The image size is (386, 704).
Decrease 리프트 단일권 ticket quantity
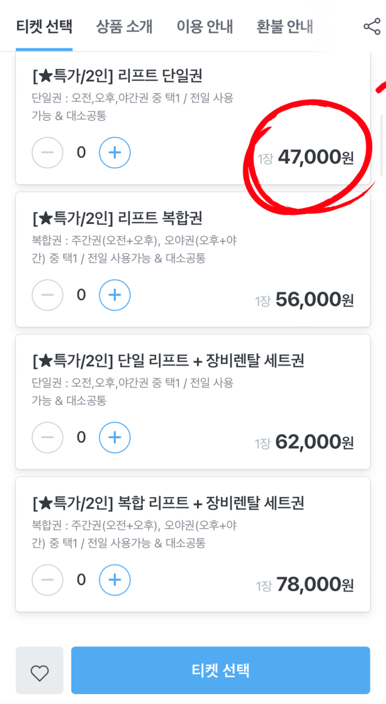[48, 153]
